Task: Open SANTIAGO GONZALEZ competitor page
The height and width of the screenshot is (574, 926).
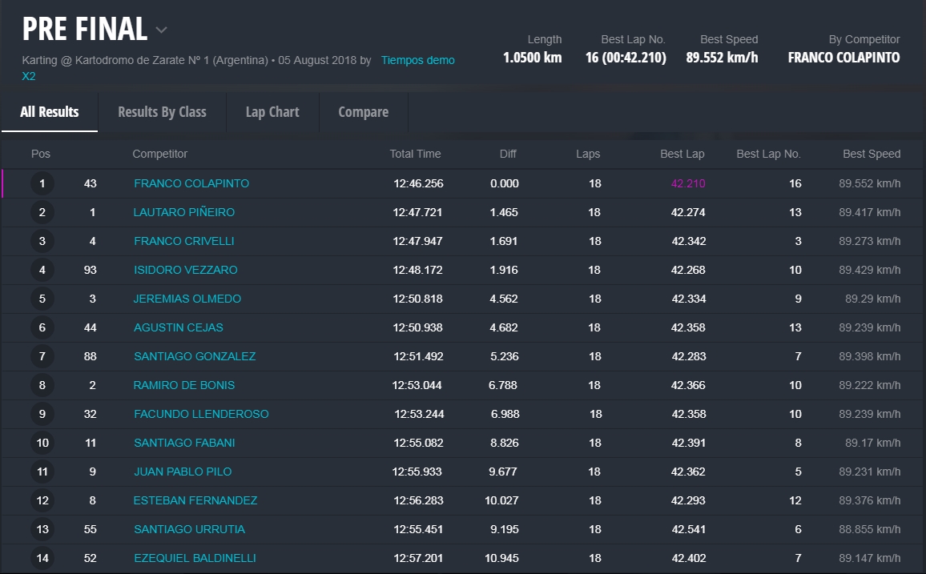Action: (x=195, y=356)
